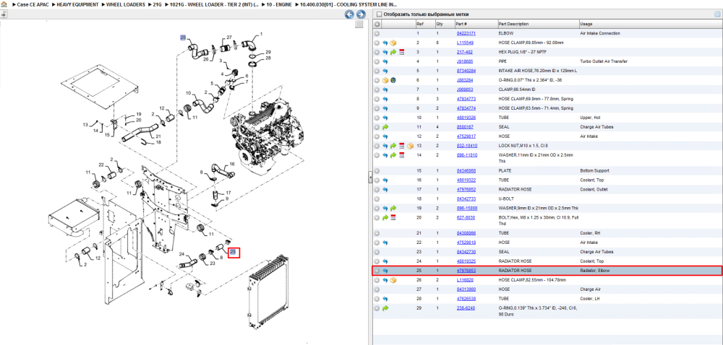Select 'Bottom Support' usage text

click(594, 170)
